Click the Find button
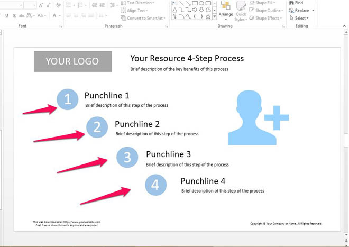This screenshot has width=349, height=247. pos(296,3)
